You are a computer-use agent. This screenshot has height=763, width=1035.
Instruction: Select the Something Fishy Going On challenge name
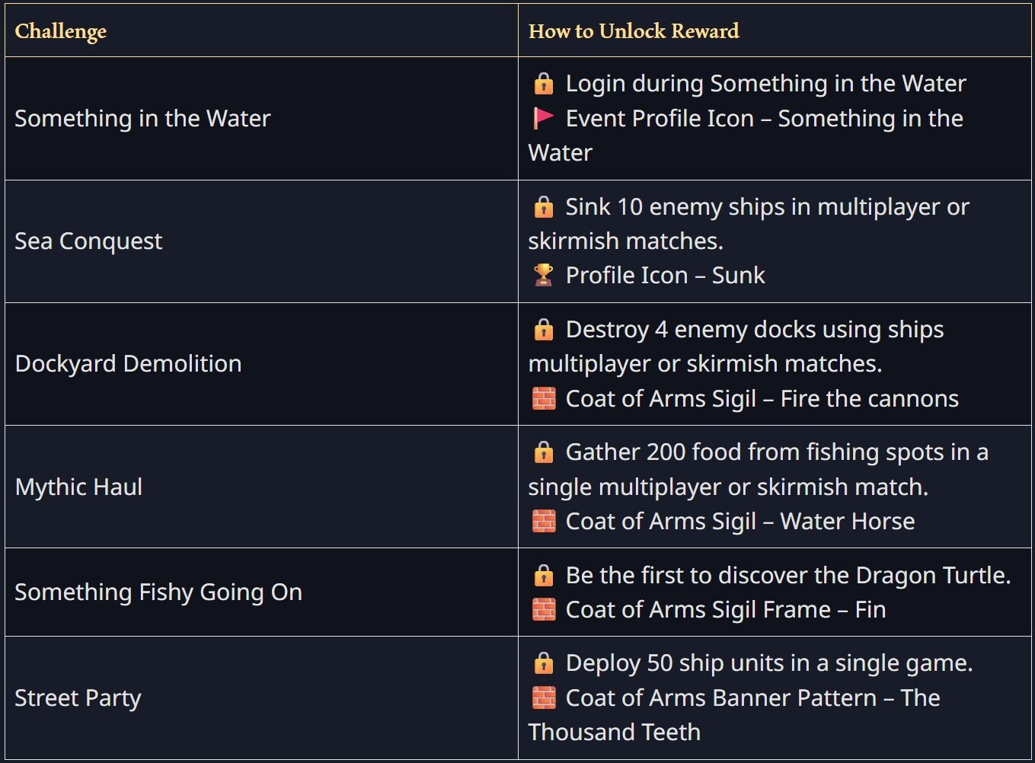(x=158, y=592)
